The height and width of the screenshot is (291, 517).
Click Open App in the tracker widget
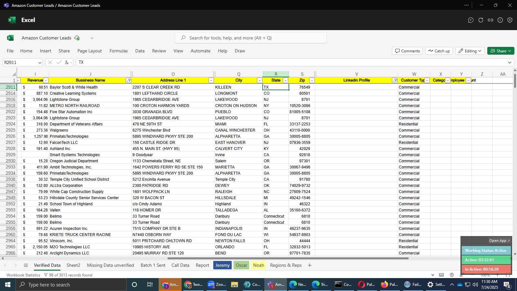coord(499,241)
